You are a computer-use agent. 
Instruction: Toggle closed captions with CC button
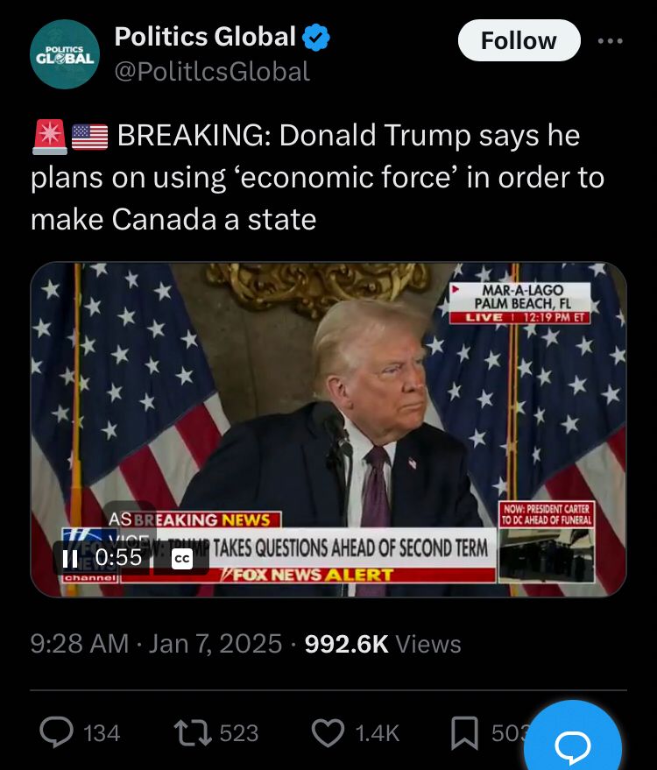coord(182,559)
